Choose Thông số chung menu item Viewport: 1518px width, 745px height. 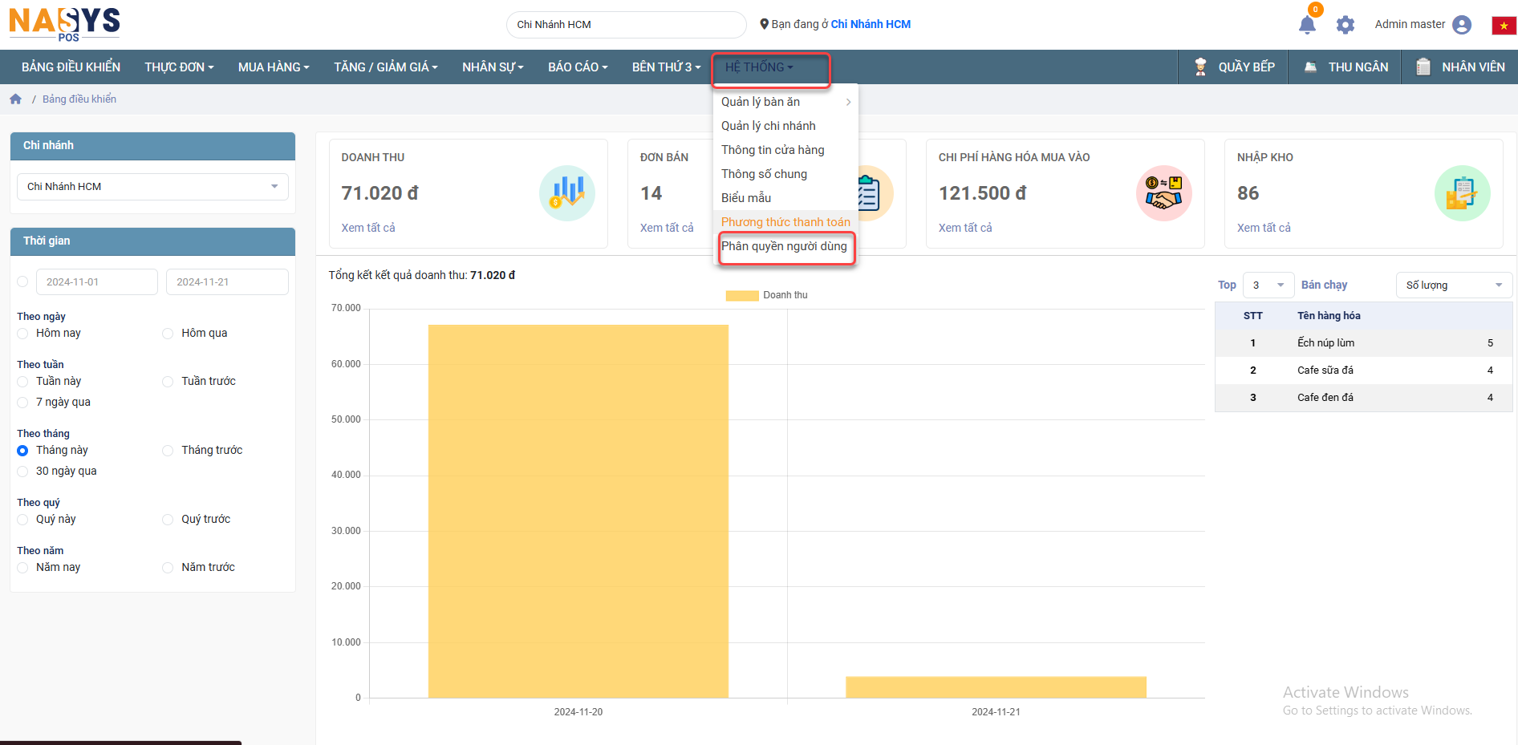(785, 174)
